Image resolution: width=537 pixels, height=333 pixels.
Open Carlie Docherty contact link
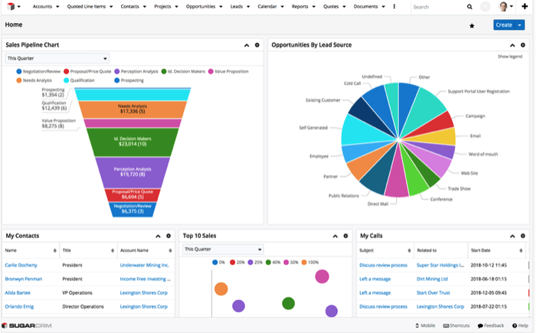[x=23, y=265]
